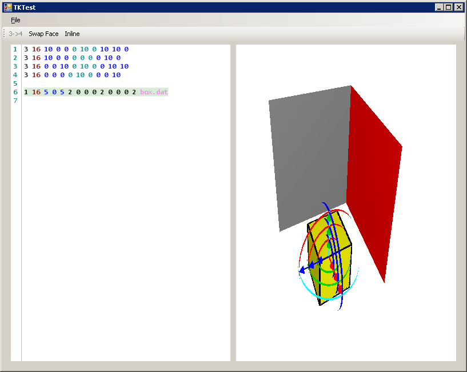Click the Swap Face toolbar button
Viewport: 467px width, 372px height.
coord(43,34)
